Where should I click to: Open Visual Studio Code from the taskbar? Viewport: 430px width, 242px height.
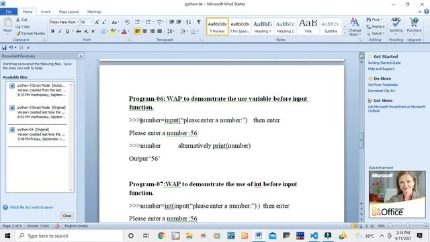pos(314,236)
